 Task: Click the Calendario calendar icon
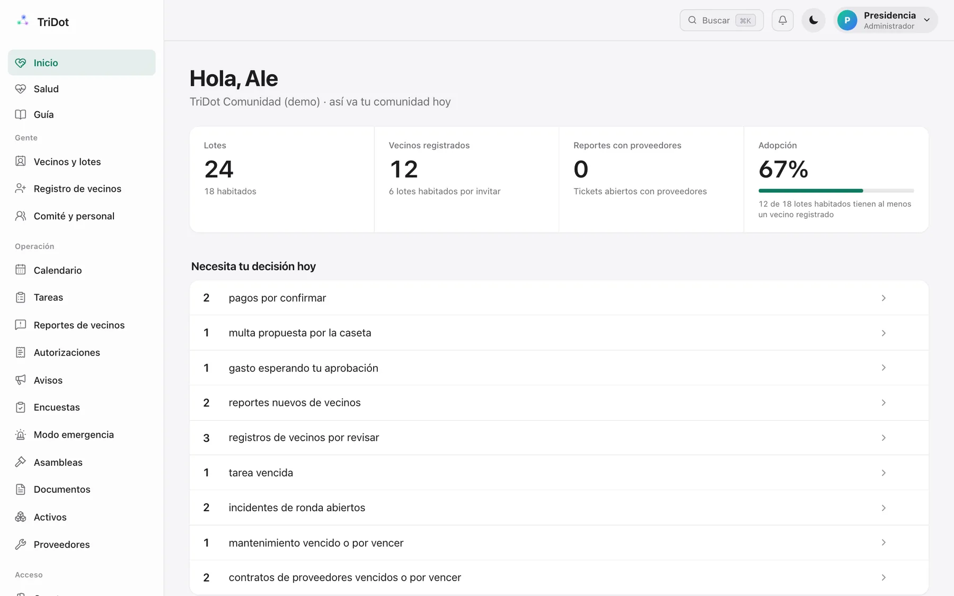21,270
